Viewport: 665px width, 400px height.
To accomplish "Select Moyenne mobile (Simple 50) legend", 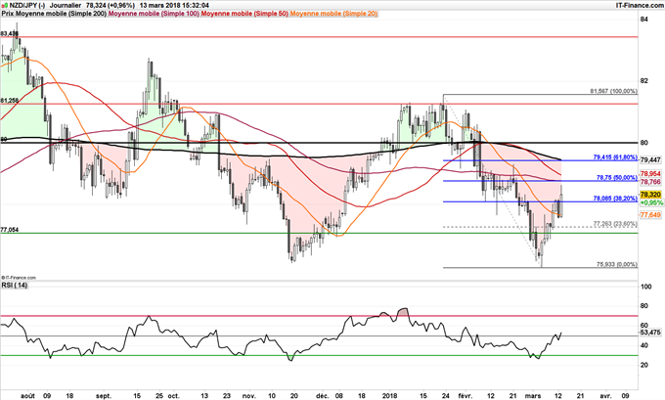I will [244, 14].
